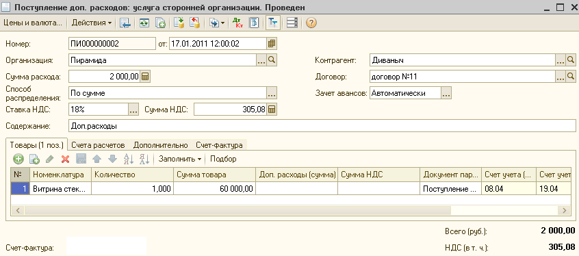579x256 pixels.
Task: Click the document structure report icon
Action: click(x=254, y=23)
